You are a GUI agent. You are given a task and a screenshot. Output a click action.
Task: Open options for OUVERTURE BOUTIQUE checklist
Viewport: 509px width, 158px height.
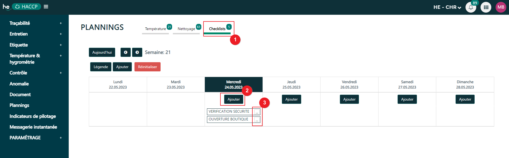coord(257,120)
